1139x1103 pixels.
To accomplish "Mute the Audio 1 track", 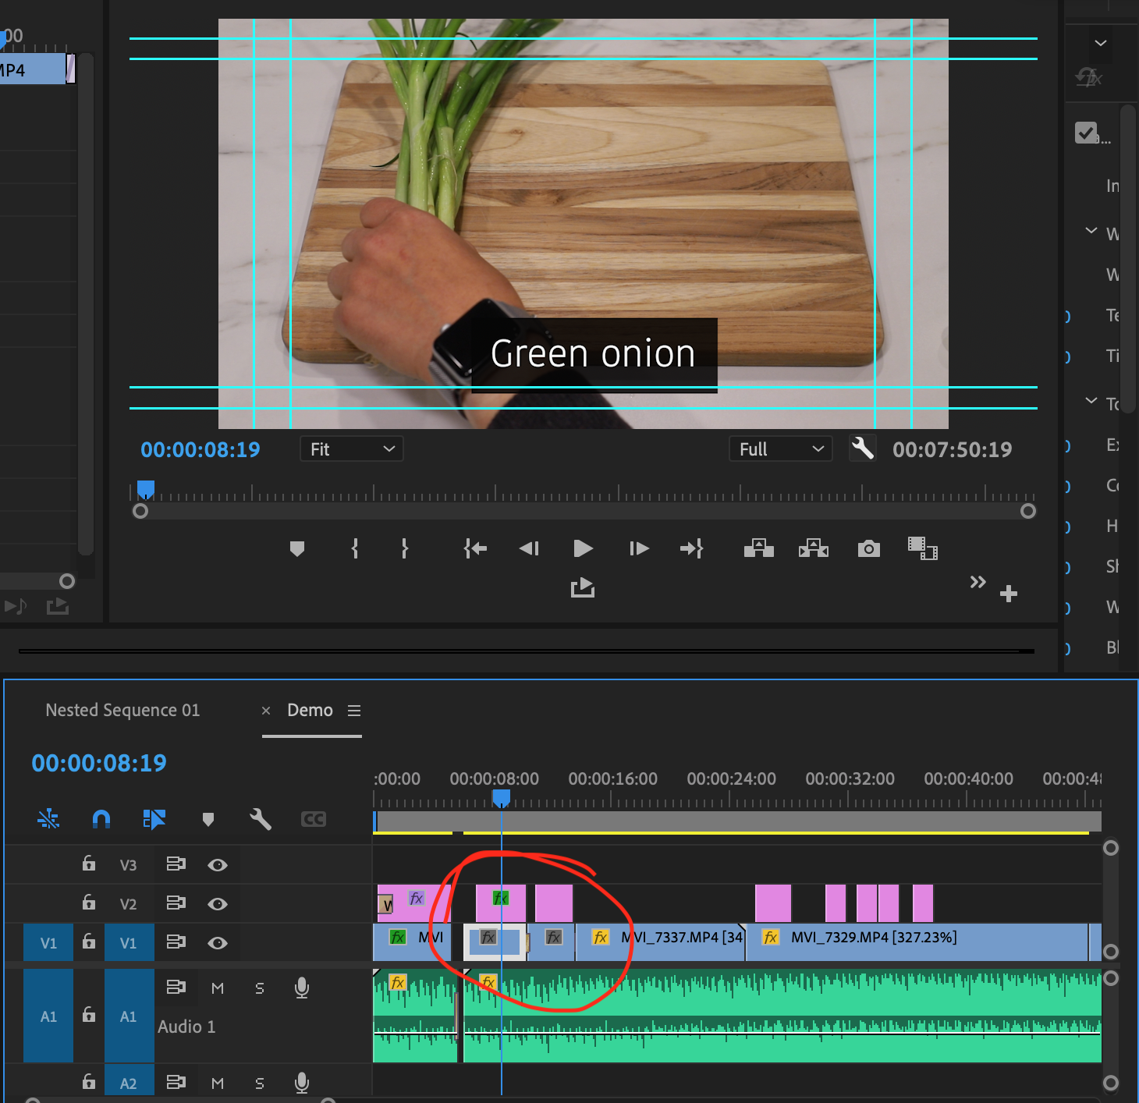I will 218,987.
